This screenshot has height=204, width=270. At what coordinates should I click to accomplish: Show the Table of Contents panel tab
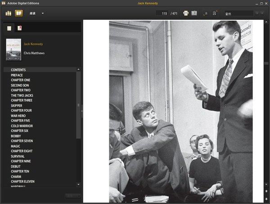pyautogui.click(x=9, y=28)
